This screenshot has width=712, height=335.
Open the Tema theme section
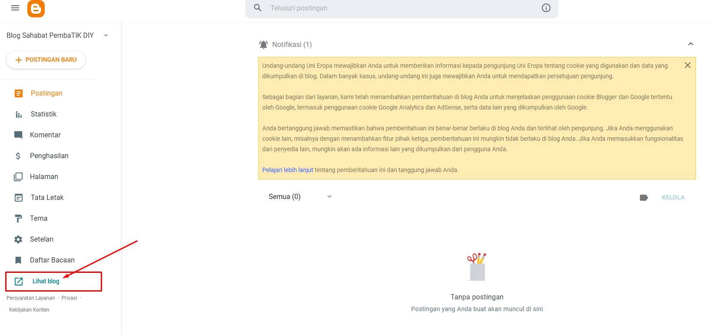[38, 218]
